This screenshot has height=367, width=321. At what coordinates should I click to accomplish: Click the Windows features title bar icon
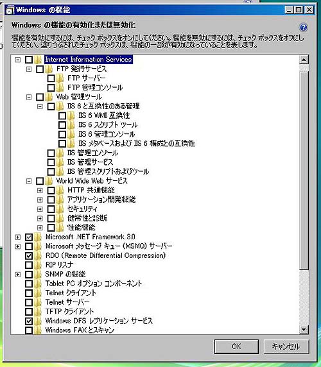coord(10,10)
